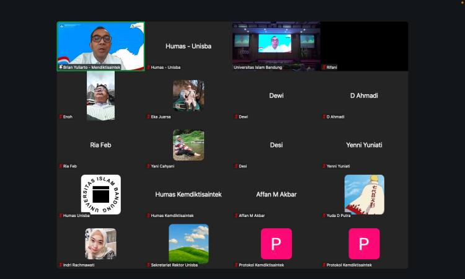465x279 pixels.
Task: Select Yuda D Putra's anime avatar
Action: (364, 195)
